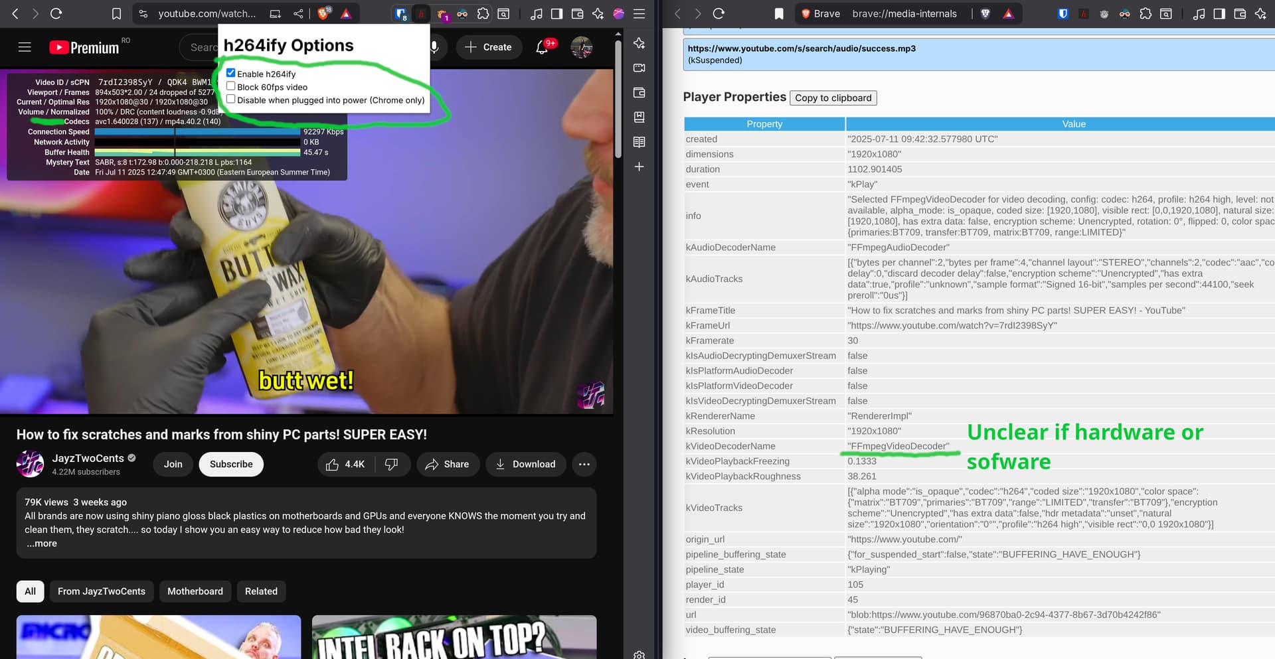Click Copy to clipboard button
1275x659 pixels.
point(833,98)
